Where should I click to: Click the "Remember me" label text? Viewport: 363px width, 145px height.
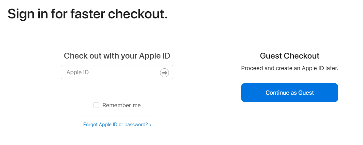pyautogui.click(x=121, y=105)
